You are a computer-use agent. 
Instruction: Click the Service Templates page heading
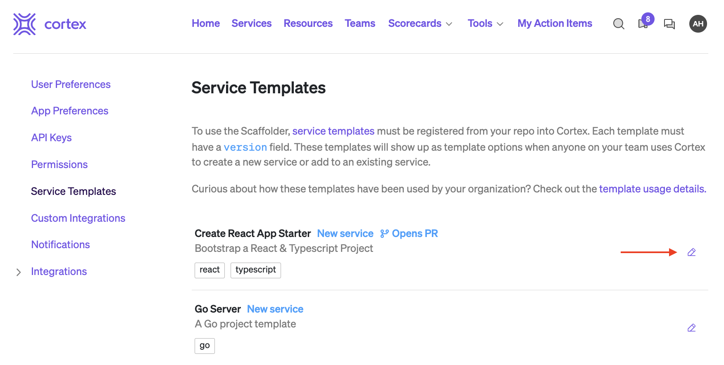coord(259,88)
